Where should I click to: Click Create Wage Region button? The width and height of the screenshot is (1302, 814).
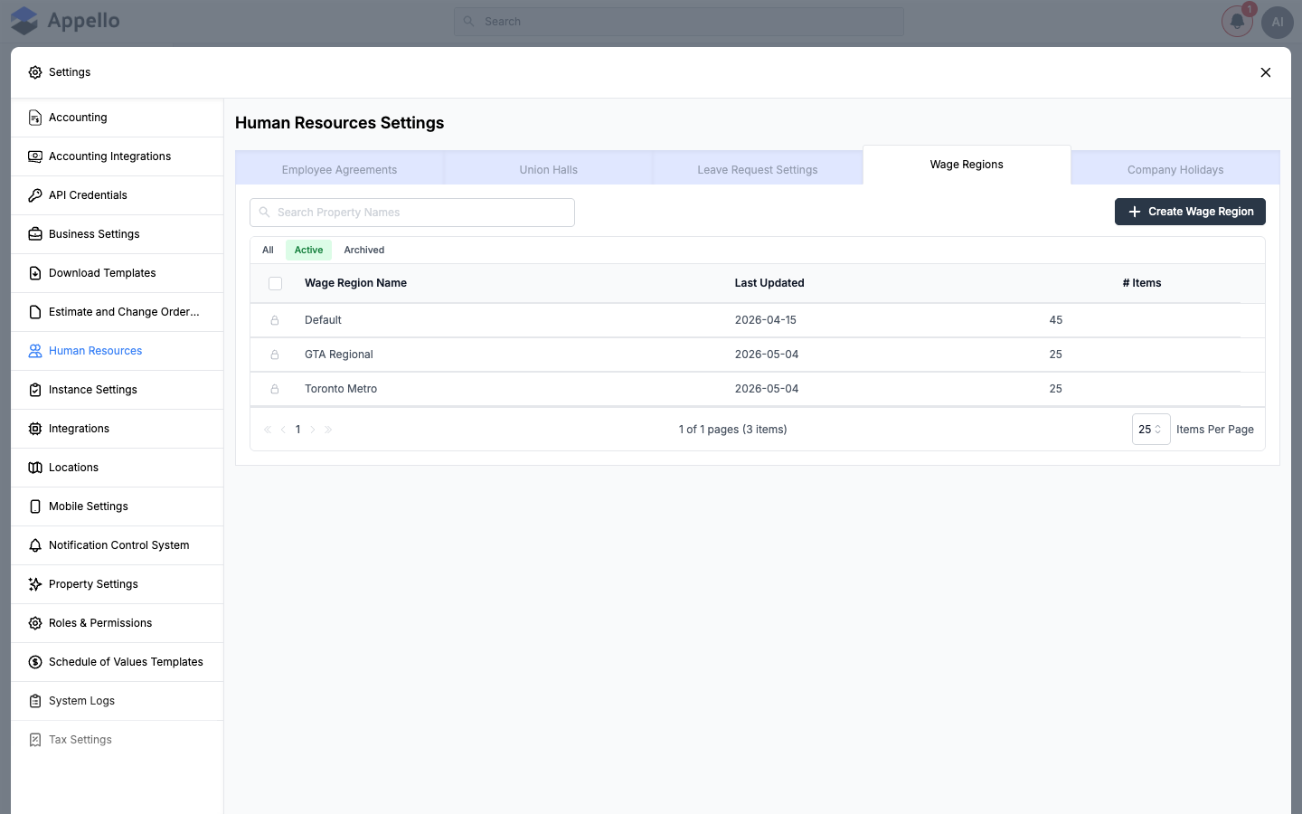pos(1190,212)
